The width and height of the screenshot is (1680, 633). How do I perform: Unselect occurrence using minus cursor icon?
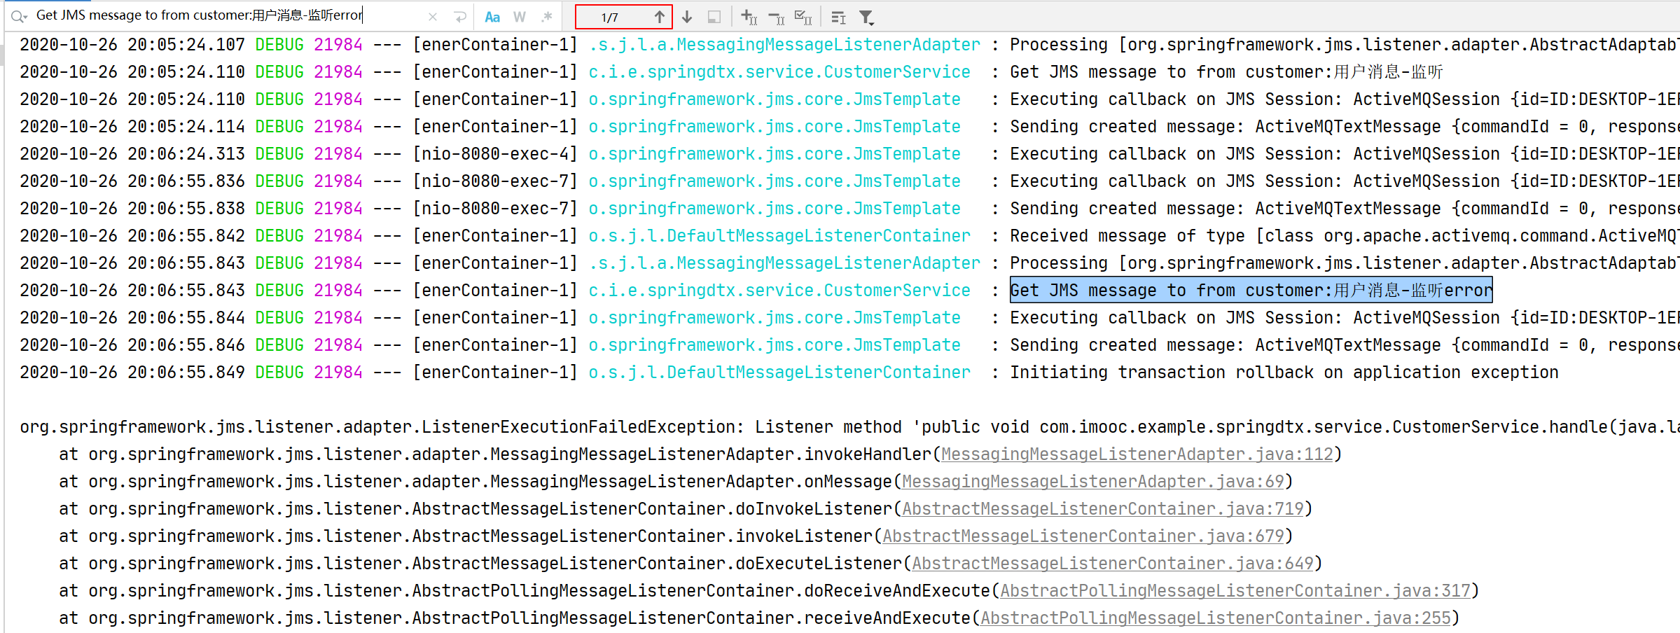(776, 17)
